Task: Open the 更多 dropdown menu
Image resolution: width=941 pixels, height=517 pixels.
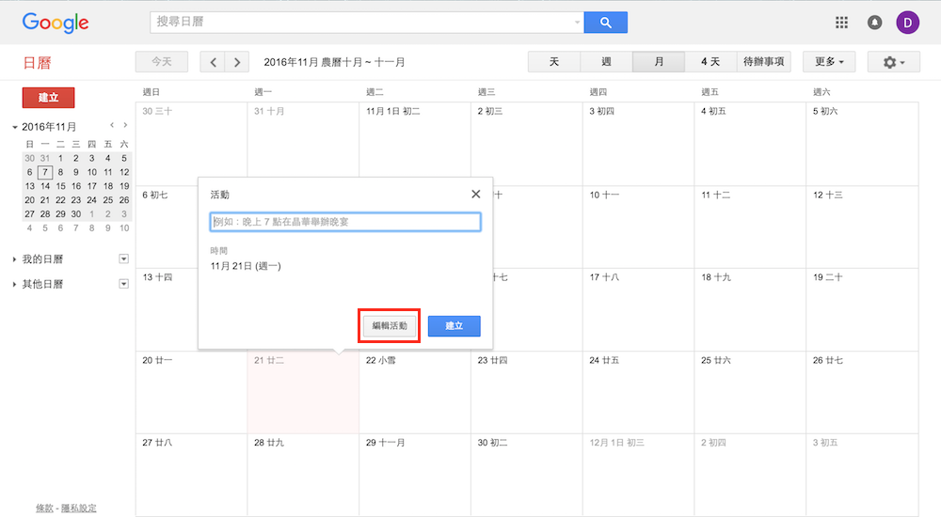Action: coord(828,62)
